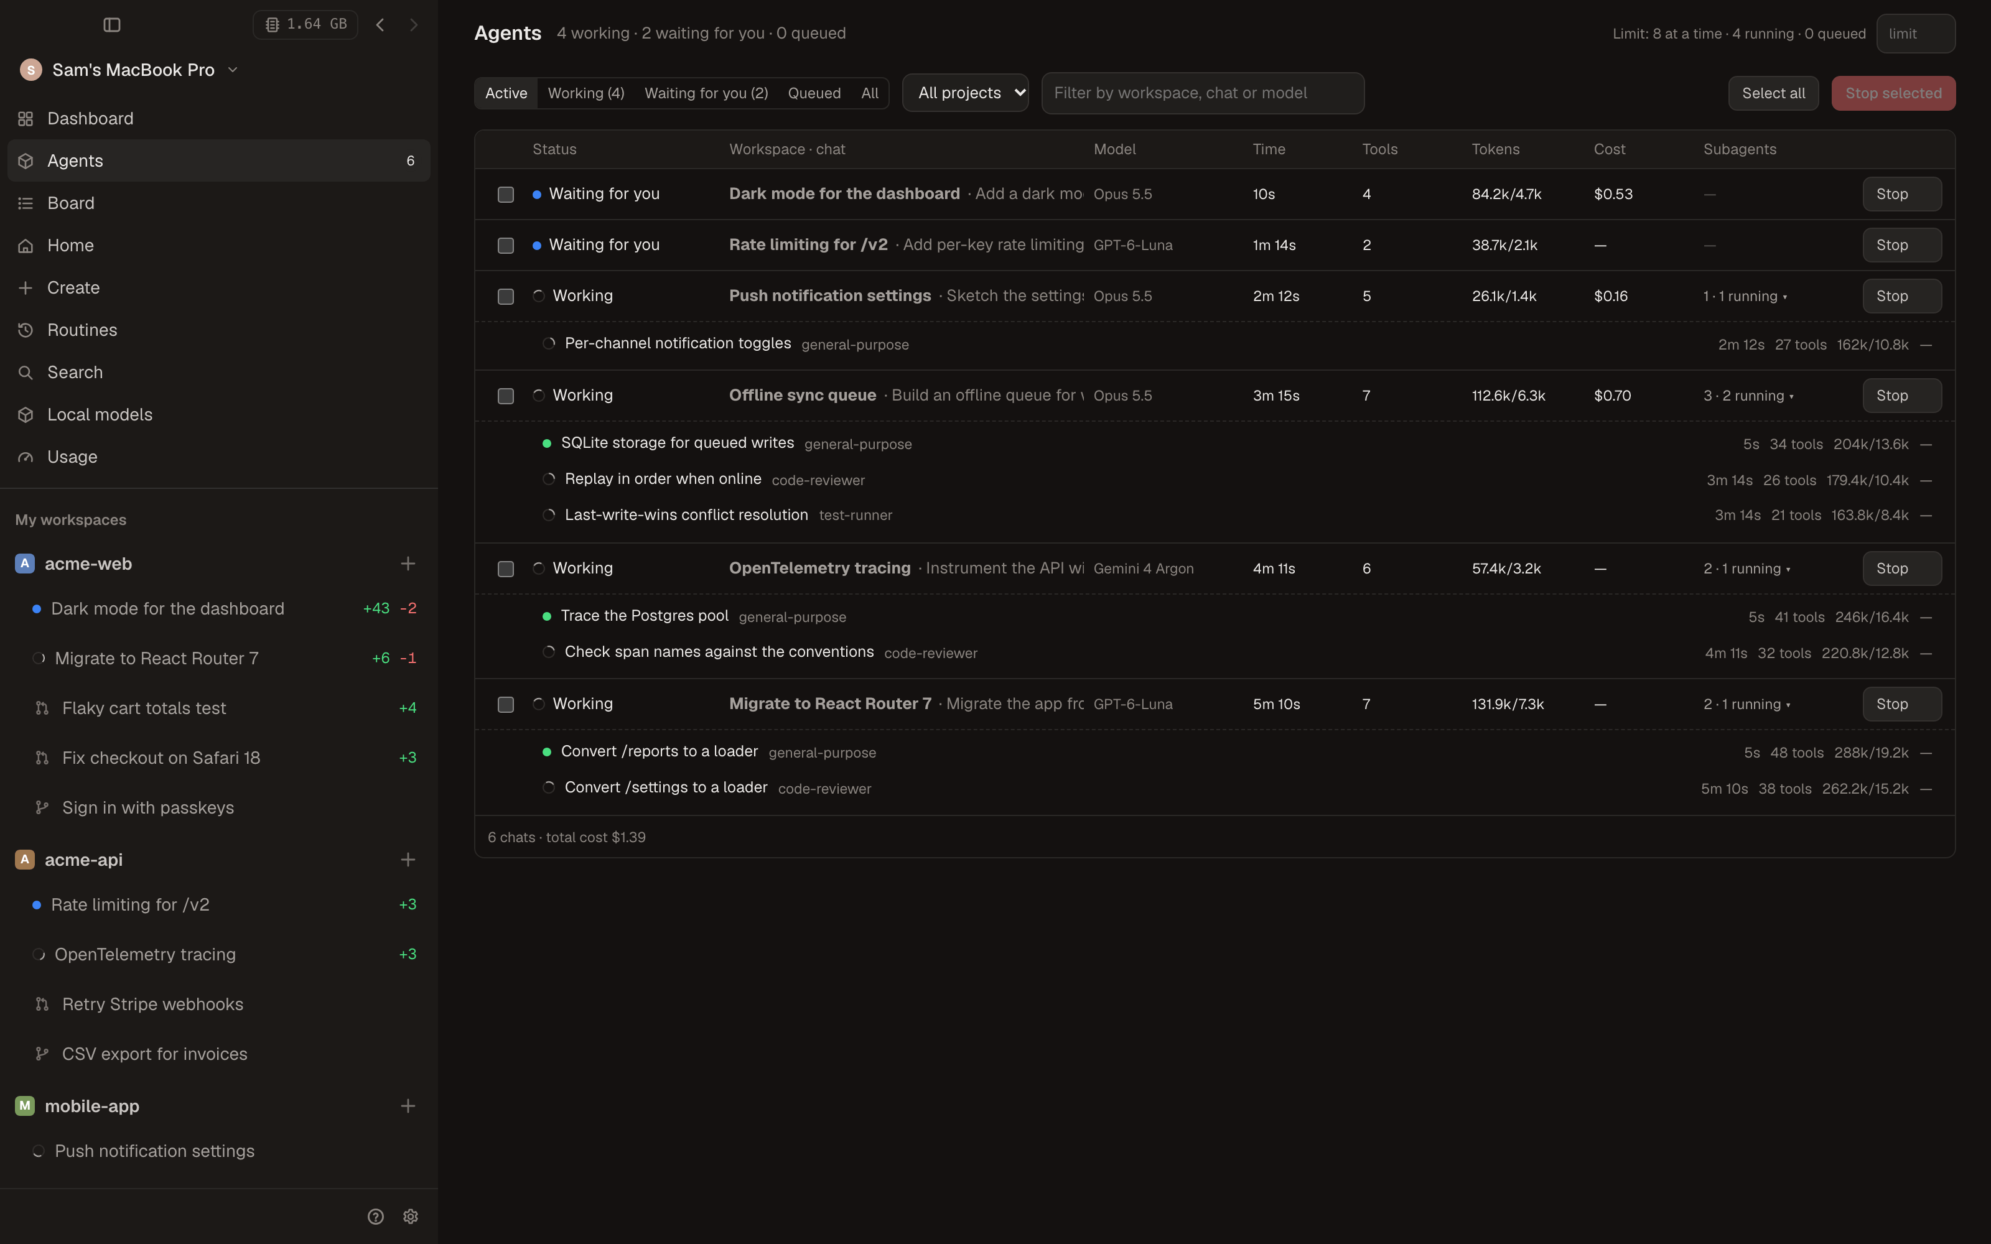Viewport: 1991px width, 1244px height.
Task: Open Local models page
Action: point(219,415)
